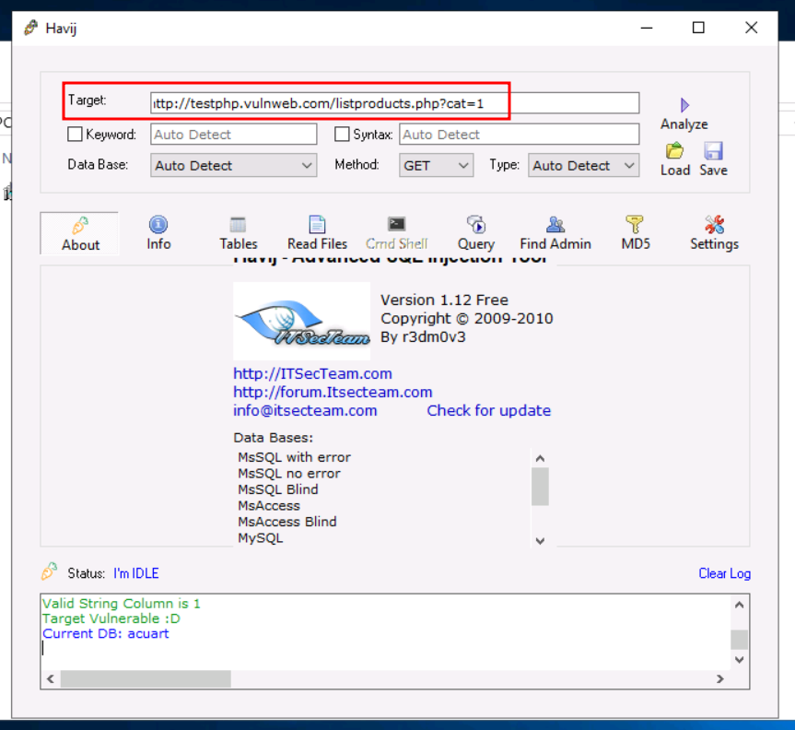Viewport: 795px width, 730px height.
Task: Click the log vertical scroll down arrow
Action: (739, 659)
